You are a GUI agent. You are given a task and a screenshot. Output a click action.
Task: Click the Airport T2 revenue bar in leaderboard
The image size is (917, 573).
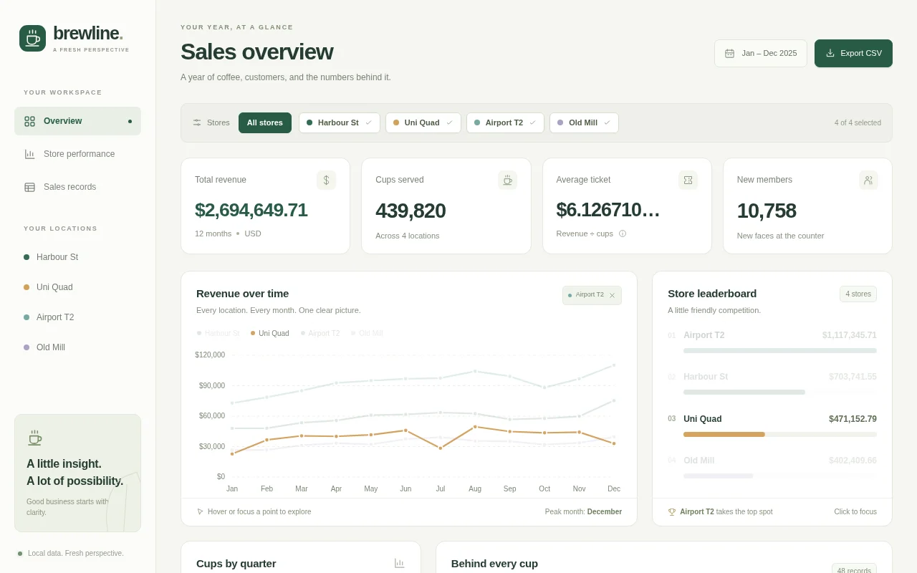pos(780,350)
